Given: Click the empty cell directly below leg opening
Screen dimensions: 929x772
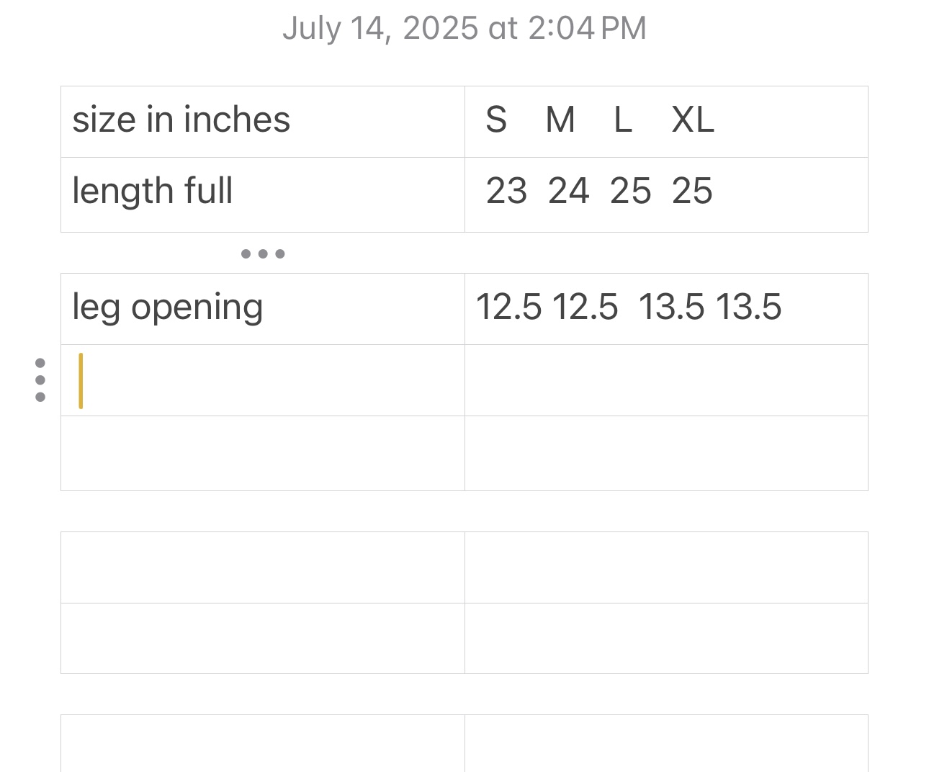Looking at the screenshot, I should (x=262, y=380).
